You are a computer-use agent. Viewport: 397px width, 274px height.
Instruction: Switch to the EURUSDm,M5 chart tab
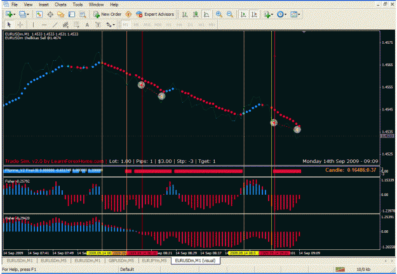54,260
